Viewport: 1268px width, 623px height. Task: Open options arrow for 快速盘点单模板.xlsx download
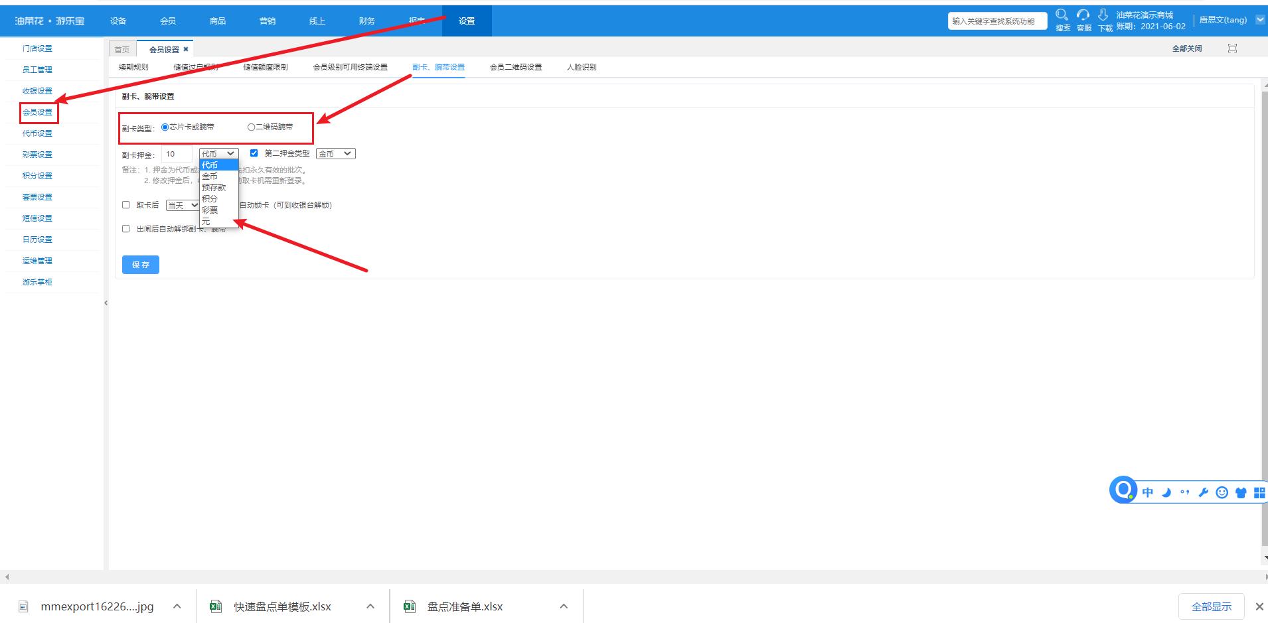point(370,606)
